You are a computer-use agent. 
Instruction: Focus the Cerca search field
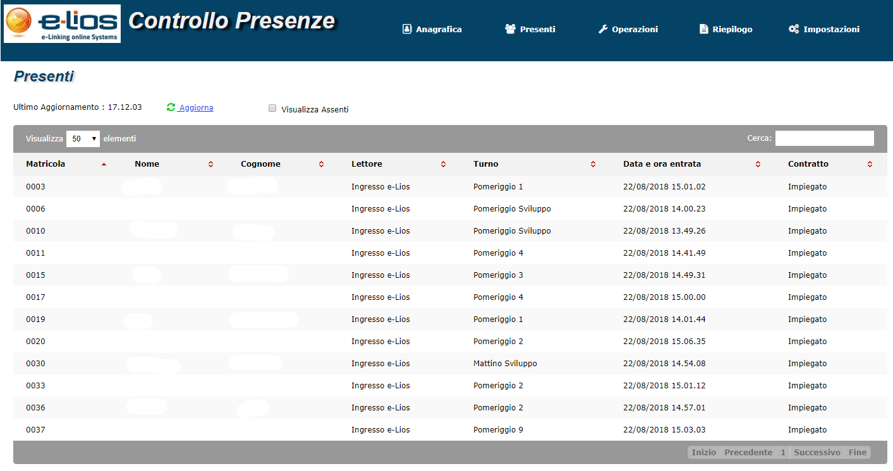(825, 138)
